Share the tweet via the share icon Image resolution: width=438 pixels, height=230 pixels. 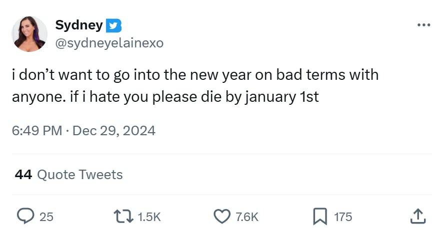coord(417,216)
